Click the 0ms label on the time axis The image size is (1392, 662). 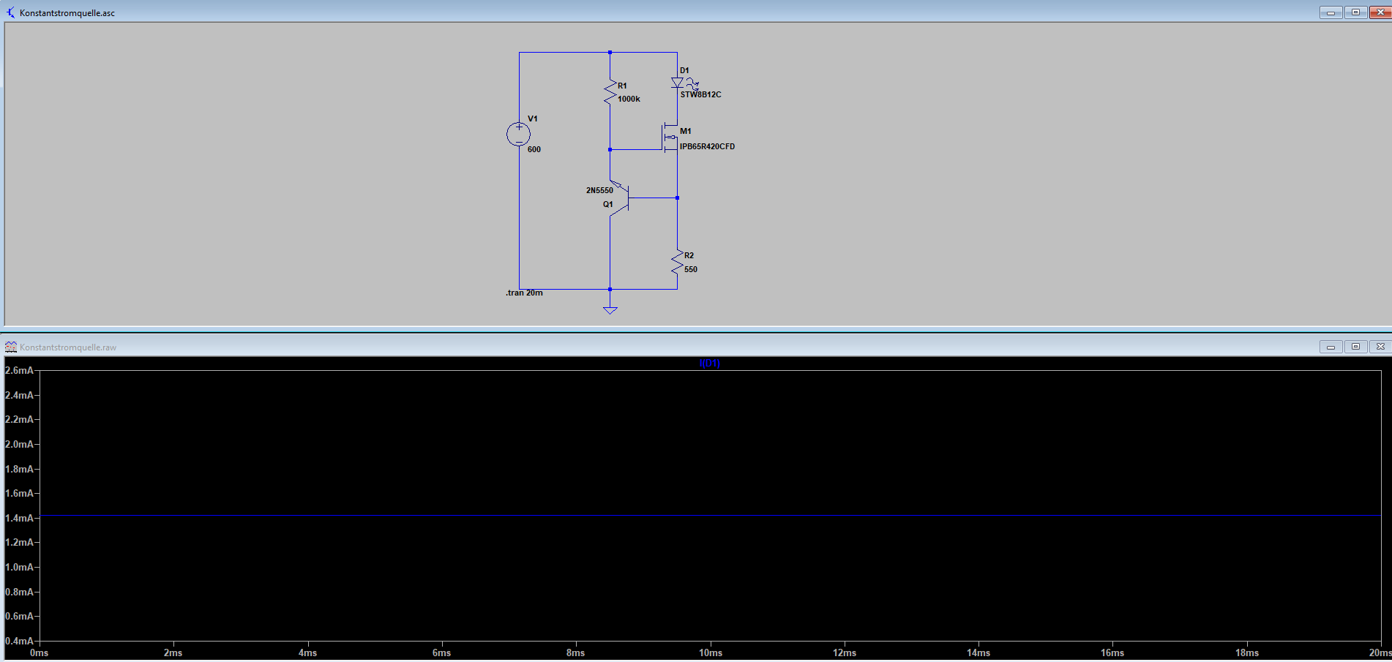point(39,652)
